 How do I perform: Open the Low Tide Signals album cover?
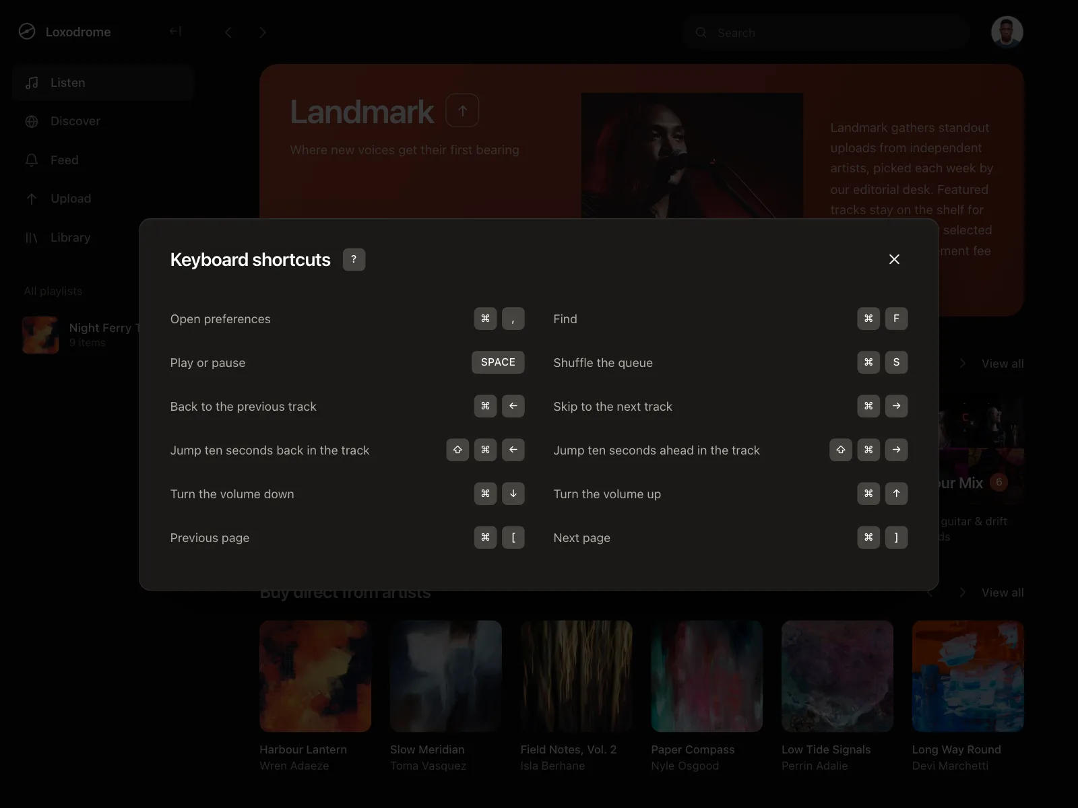click(837, 676)
